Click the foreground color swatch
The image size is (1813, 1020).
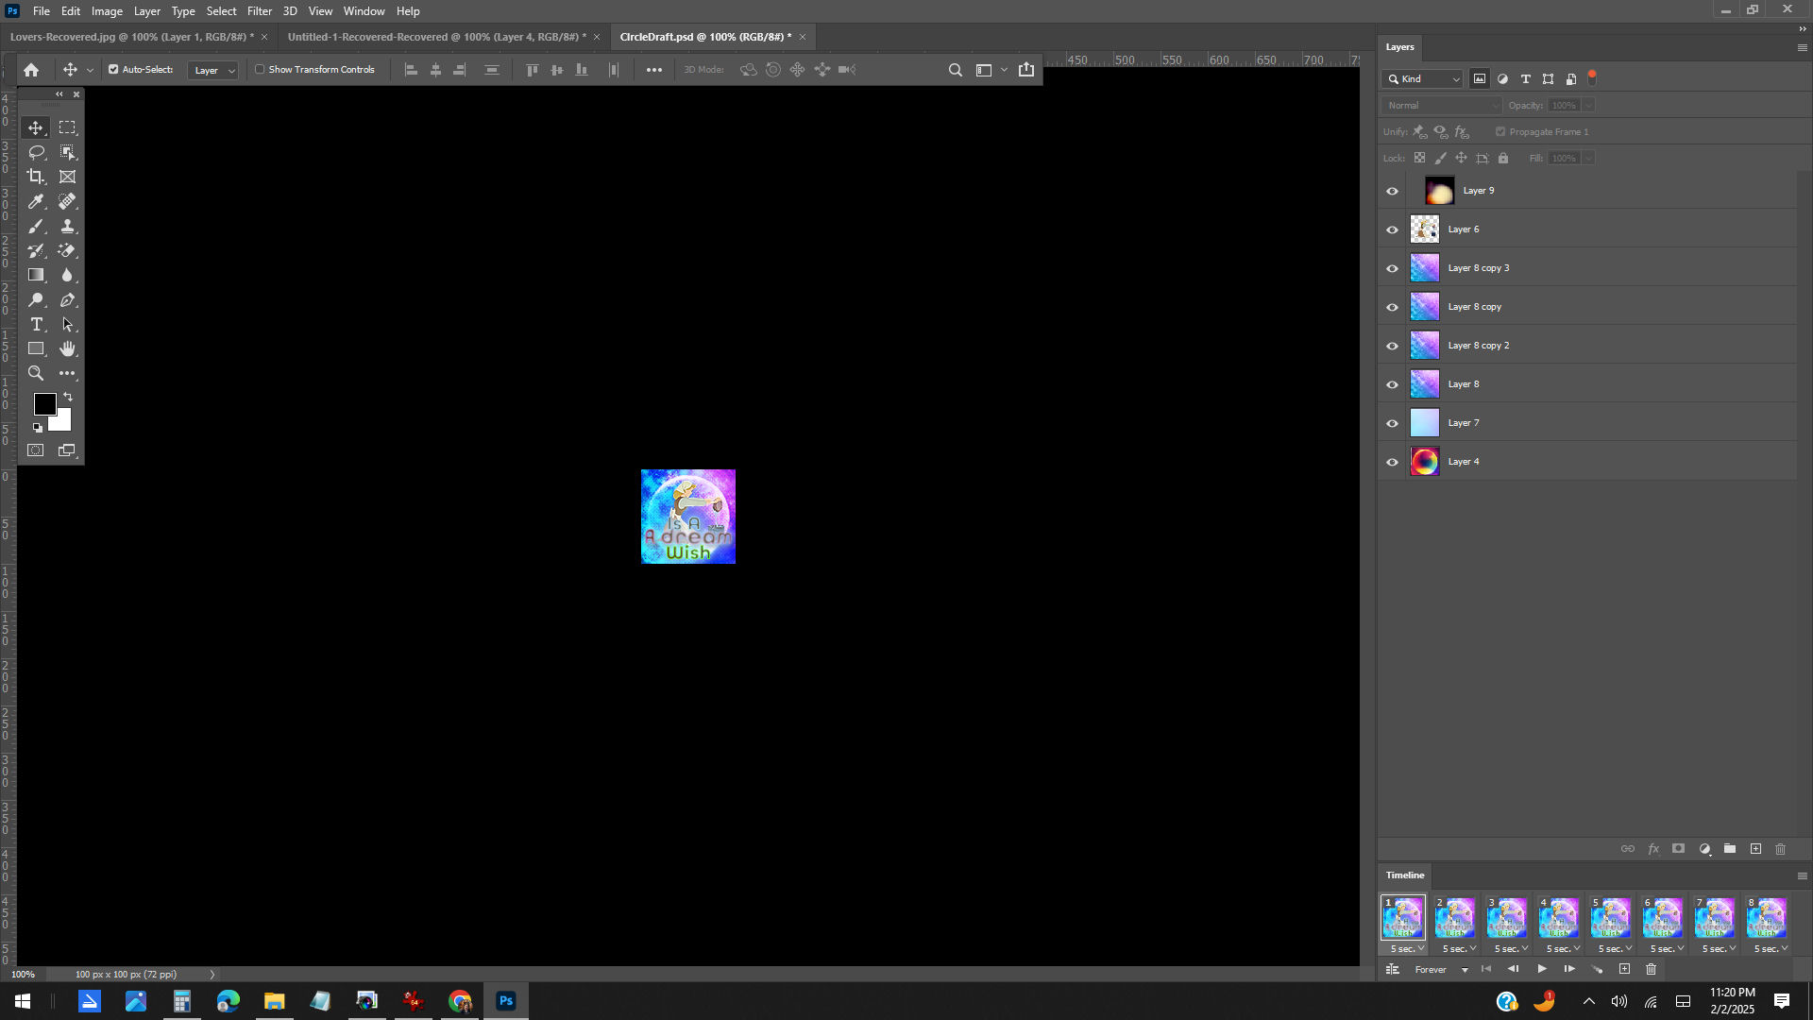[44, 404]
